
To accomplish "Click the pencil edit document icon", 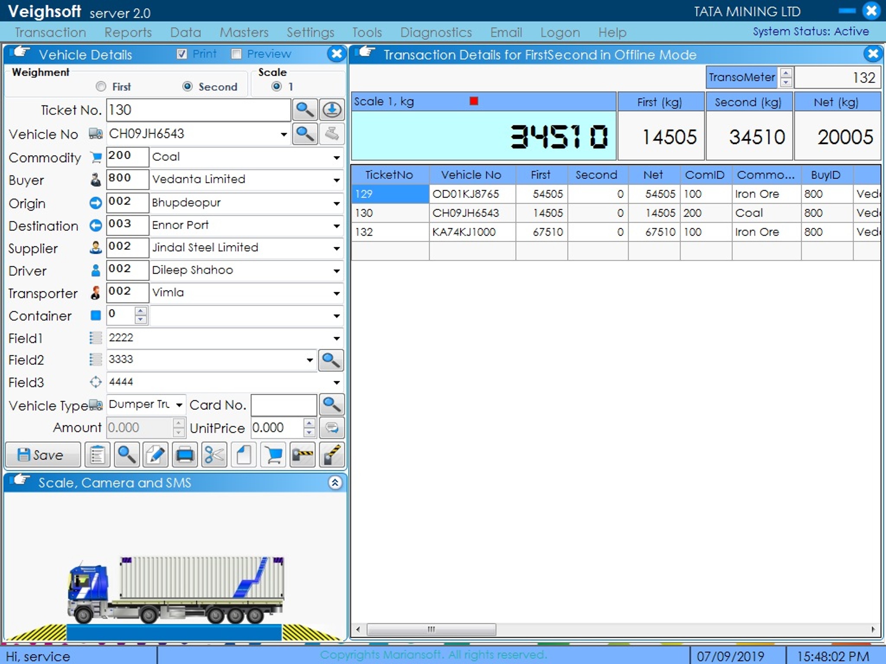I will [x=155, y=455].
